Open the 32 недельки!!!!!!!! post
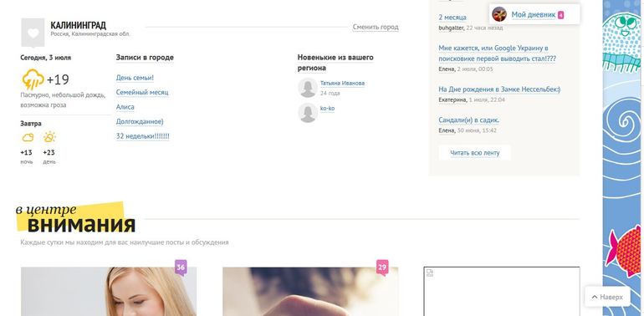644x316 pixels. pos(143,135)
